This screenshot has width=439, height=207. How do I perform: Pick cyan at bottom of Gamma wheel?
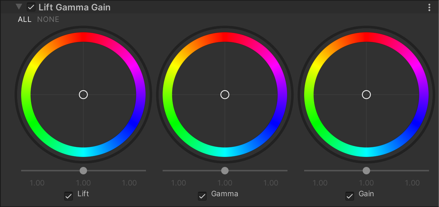(225, 152)
